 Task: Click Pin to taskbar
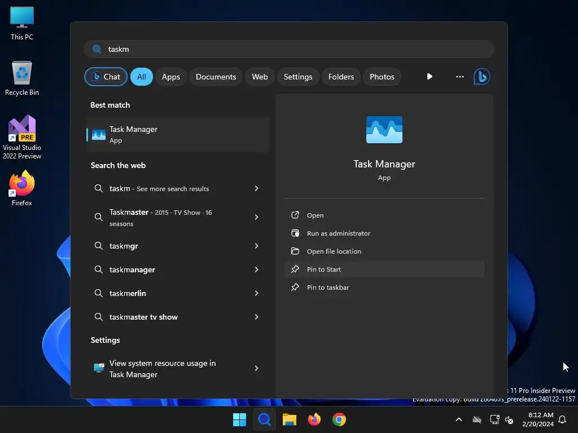click(x=384, y=287)
